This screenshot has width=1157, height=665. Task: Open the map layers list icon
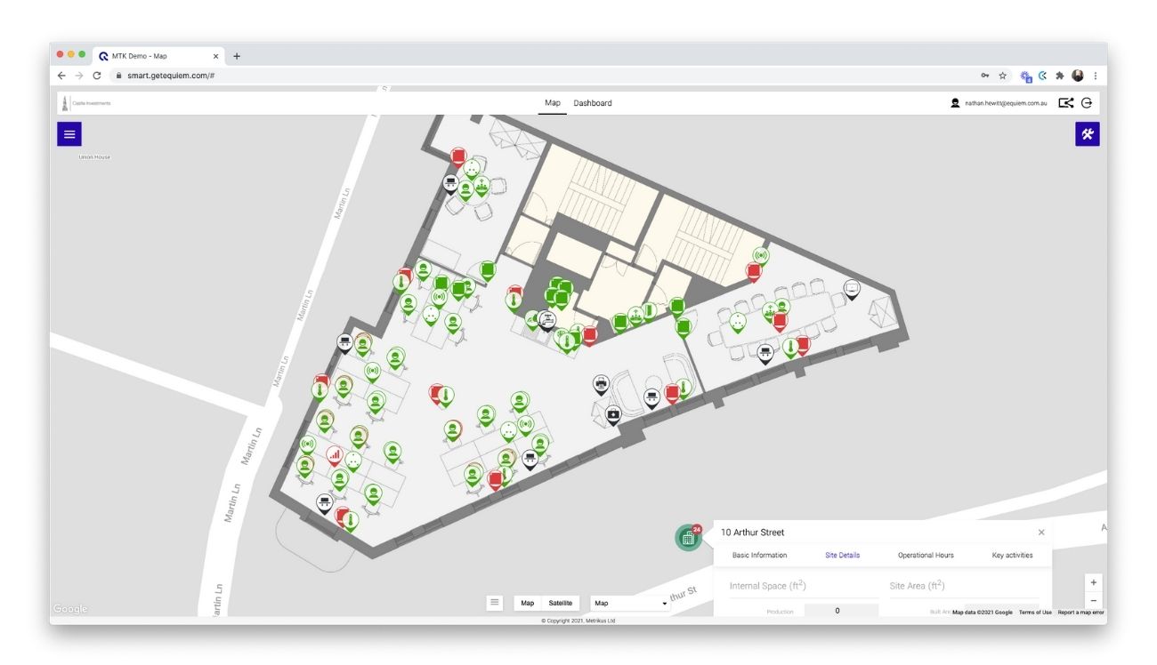pyautogui.click(x=495, y=603)
